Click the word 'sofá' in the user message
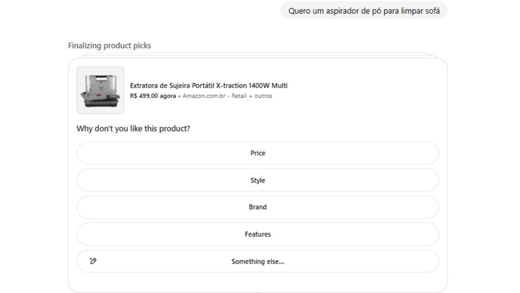The width and height of the screenshot is (520, 293). click(433, 11)
